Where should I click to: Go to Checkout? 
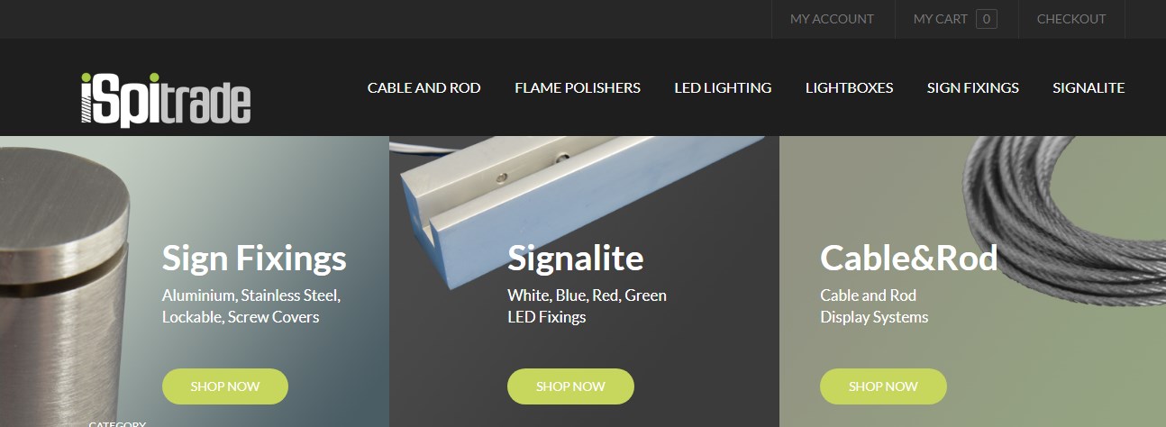tap(1070, 19)
